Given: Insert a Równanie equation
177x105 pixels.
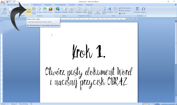Looking at the screenshot, I should (x=137, y=11).
